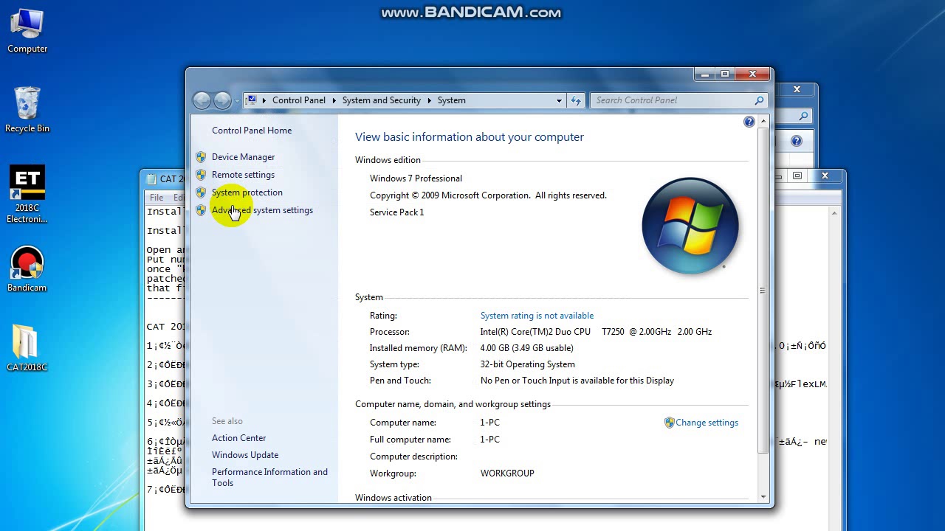The height and width of the screenshot is (531, 945).
Task: Minimize the System window
Action: pyautogui.click(x=705, y=74)
